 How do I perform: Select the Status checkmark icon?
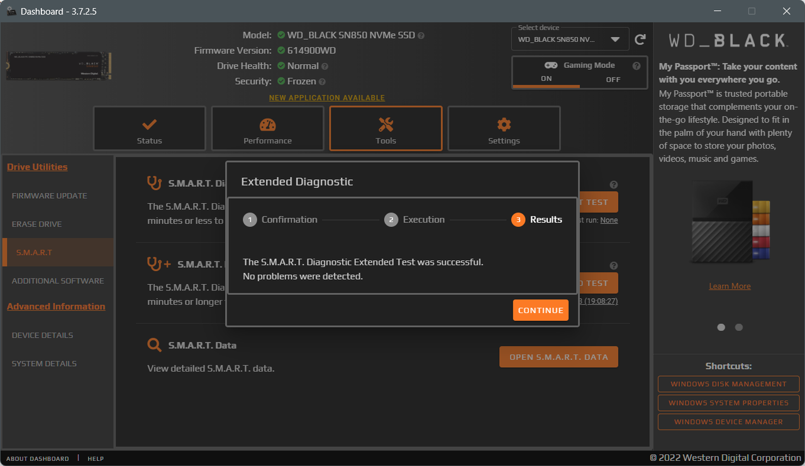149,123
